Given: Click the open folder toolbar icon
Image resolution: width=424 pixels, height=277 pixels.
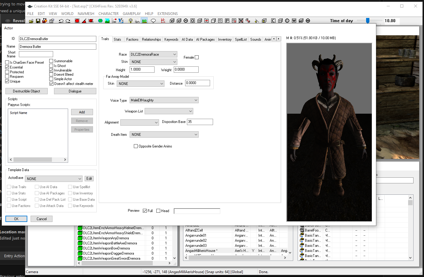Looking at the screenshot, I should coord(31,21).
